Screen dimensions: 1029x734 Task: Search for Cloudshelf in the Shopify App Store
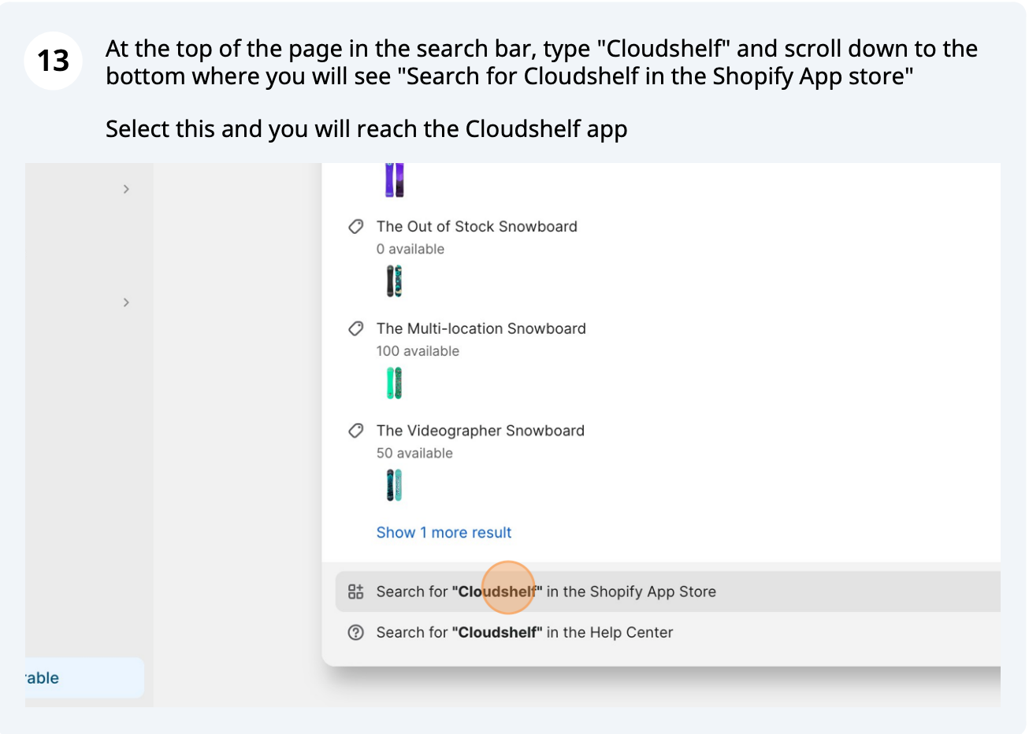pyautogui.click(x=668, y=591)
